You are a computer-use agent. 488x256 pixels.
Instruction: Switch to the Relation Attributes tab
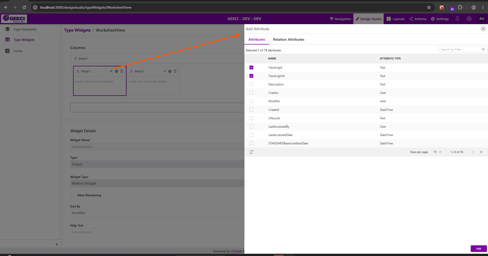pyautogui.click(x=289, y=39)
